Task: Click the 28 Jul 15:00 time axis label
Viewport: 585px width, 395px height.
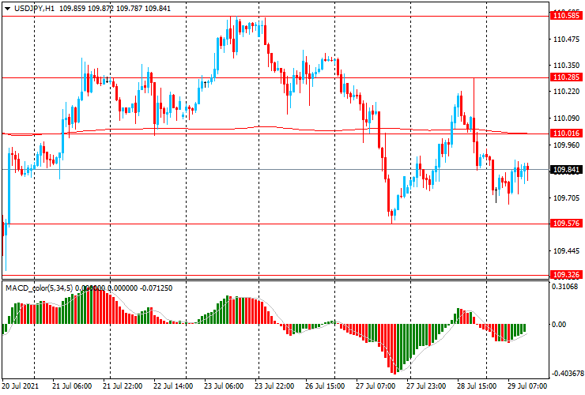Action: click(477, 386)
